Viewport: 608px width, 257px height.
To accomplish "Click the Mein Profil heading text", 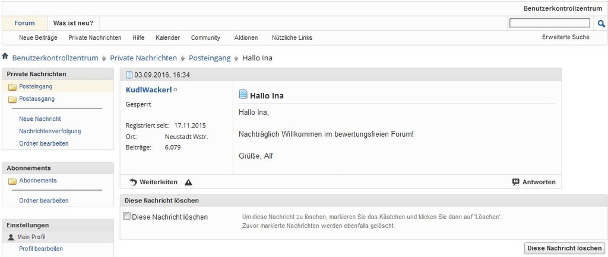I will point(31,237).
